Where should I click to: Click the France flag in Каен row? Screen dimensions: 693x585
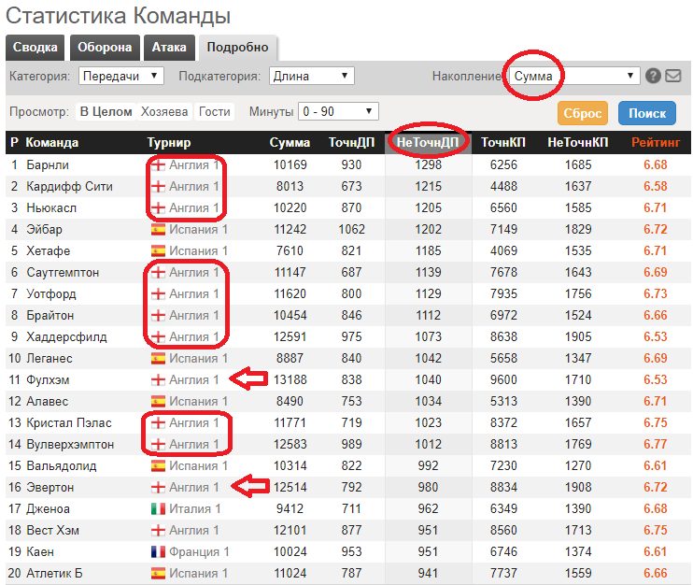tap(157, 551)
